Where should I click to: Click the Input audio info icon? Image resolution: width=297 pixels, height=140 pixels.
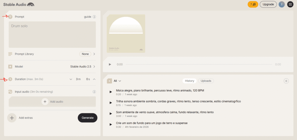(94, 92)
